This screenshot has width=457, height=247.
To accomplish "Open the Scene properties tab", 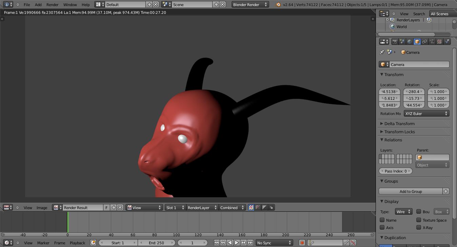I will 402,42.
